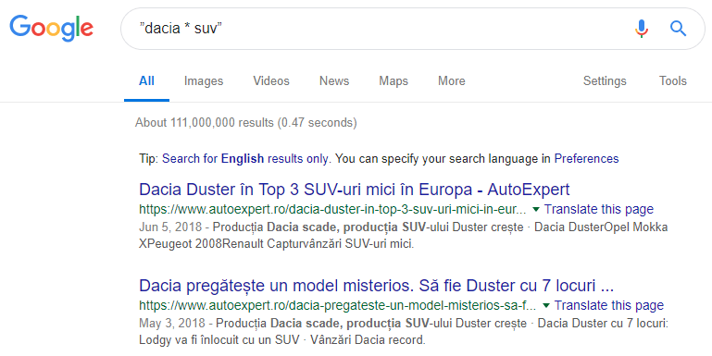Click the magnifying glass search button
712x356 pixels.
click(678, 29)
